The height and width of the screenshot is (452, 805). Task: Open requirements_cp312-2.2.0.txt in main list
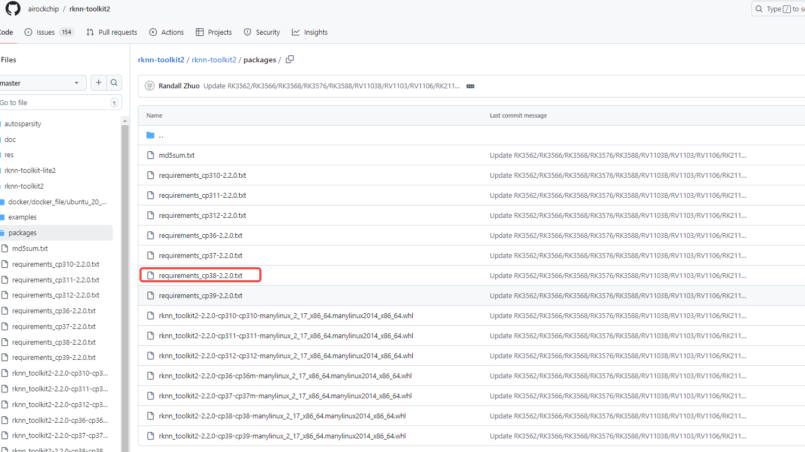click(x=202, y=215)
